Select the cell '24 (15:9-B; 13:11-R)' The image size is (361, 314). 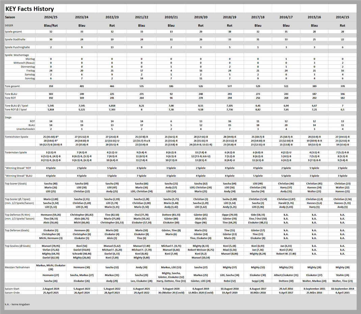pos(201,145)
